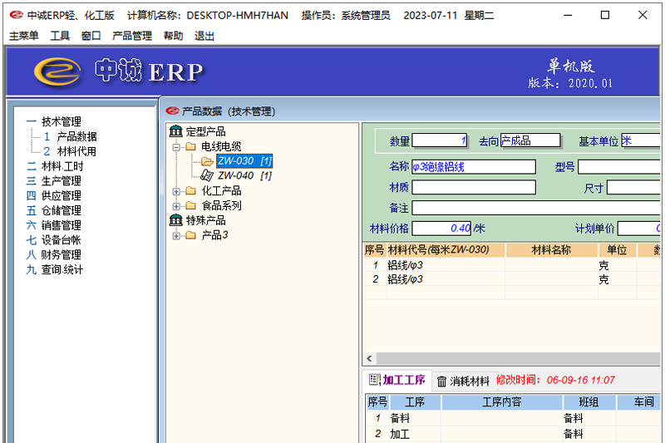
Task: Click the open folder icon of ZW-030
Action: tap(207, 161)
